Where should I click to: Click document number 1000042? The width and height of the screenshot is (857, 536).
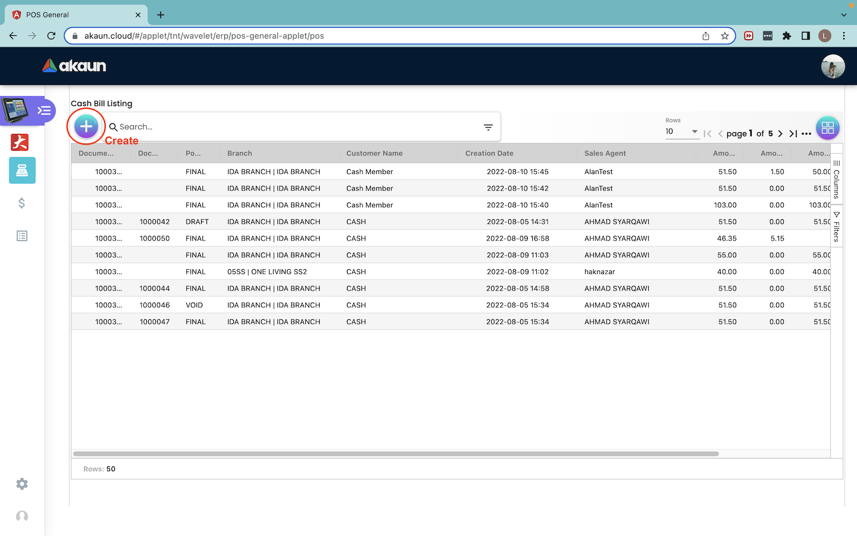point(155,222)
